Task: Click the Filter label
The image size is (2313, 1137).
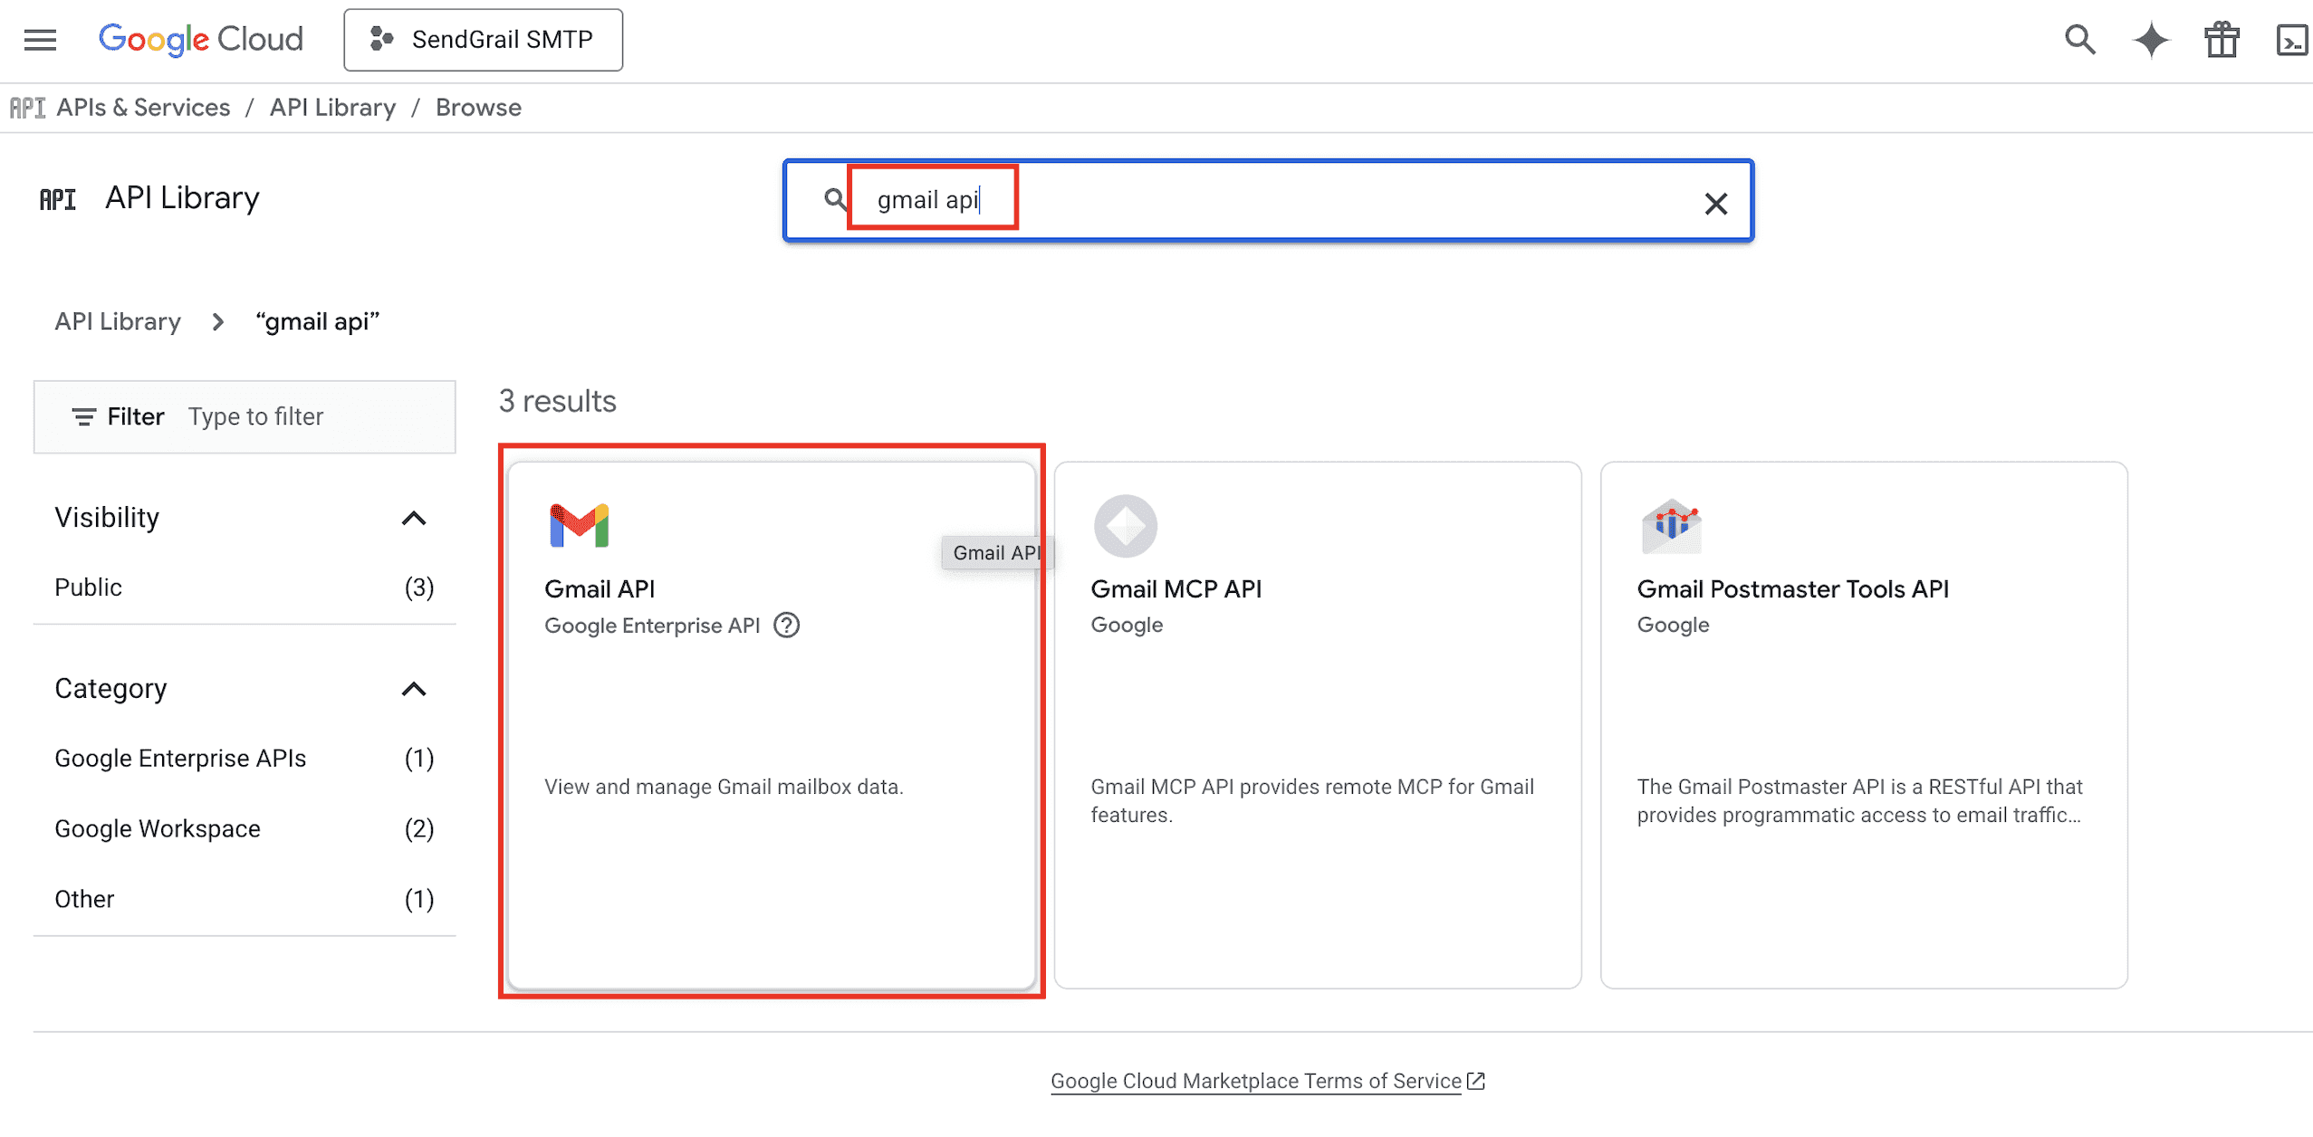Action: (x=136, y=416)
